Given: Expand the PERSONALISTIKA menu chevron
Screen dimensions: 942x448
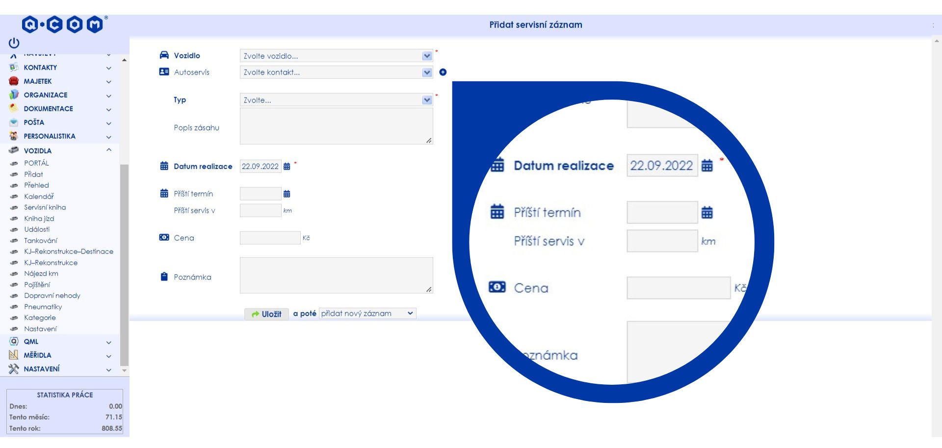Looking at the screenshot, I should 109,136.
